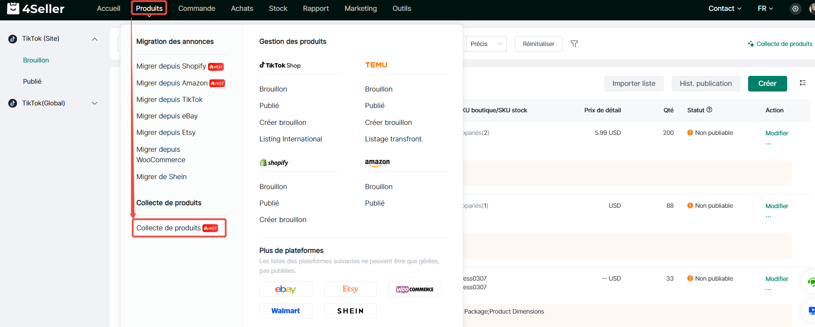Screen dimensions: 815x327
Task: Open the Contact dropdown
Action: click(725, 8)
